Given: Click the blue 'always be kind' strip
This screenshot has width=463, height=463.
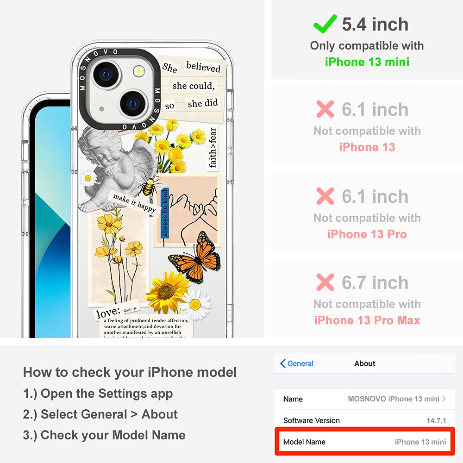Looking at the screenshot, I should (x=164, y=213).
